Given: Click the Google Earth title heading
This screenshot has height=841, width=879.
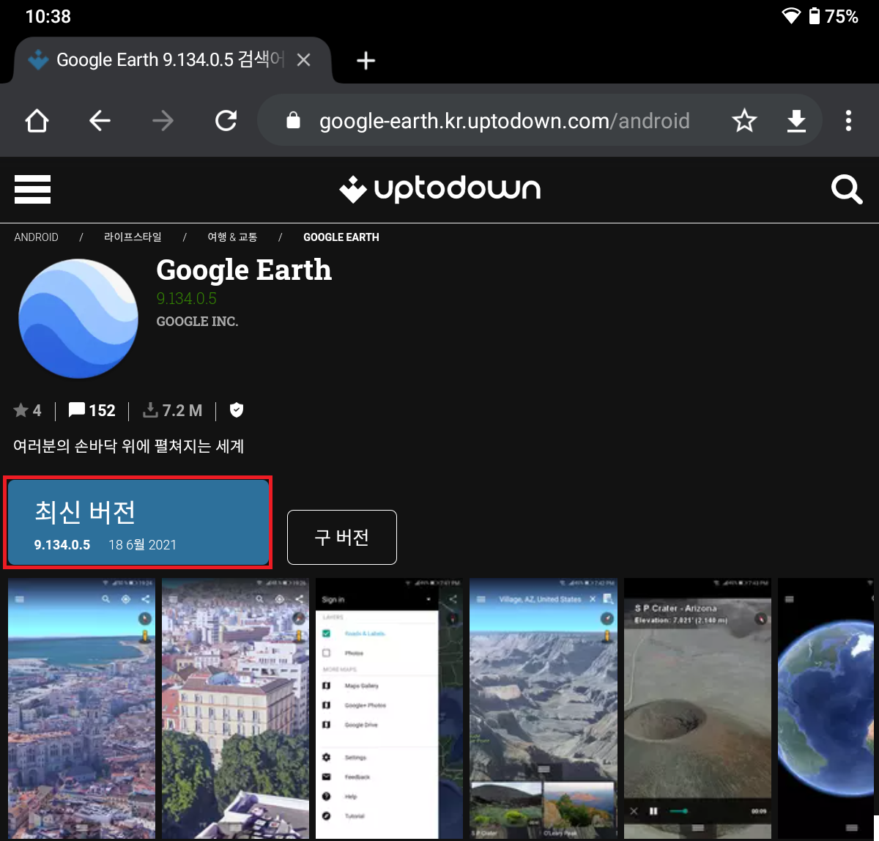Looking at the screenshot, I should click(244, 270).
